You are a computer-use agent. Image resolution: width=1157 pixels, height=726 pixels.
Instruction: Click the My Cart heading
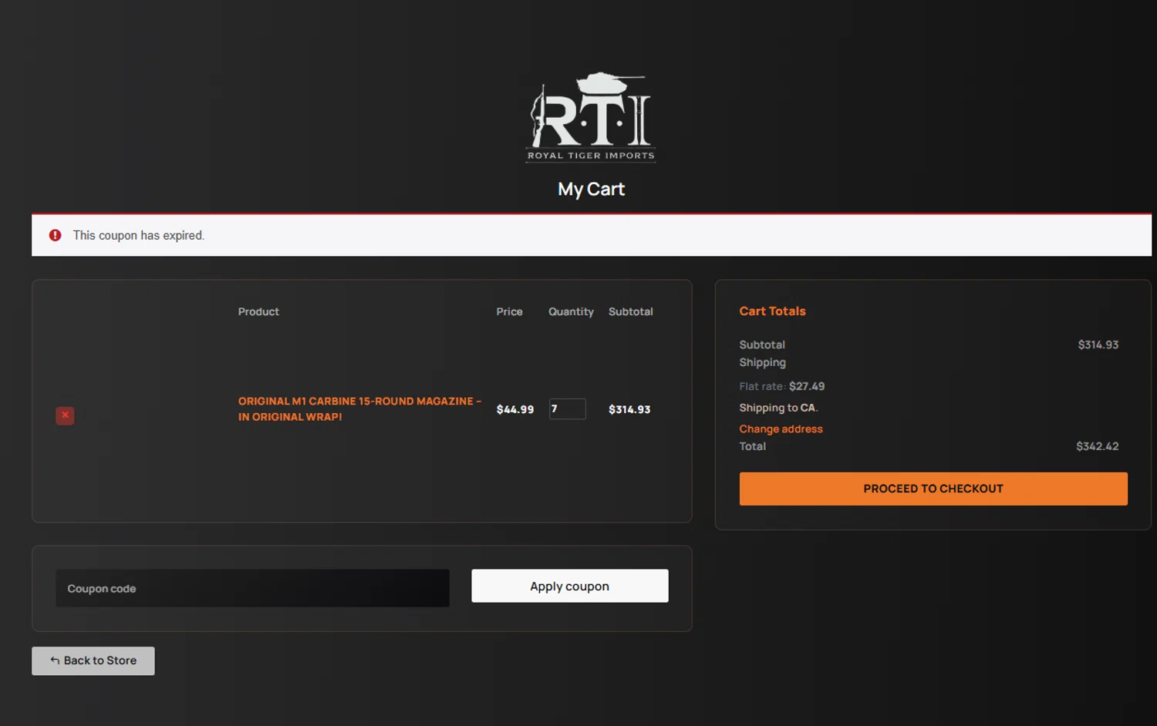(x=591, y=190)
